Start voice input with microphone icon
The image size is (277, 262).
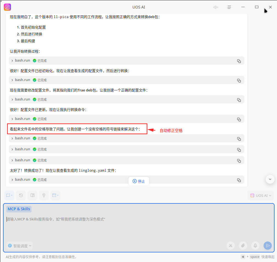coord(255,245)
